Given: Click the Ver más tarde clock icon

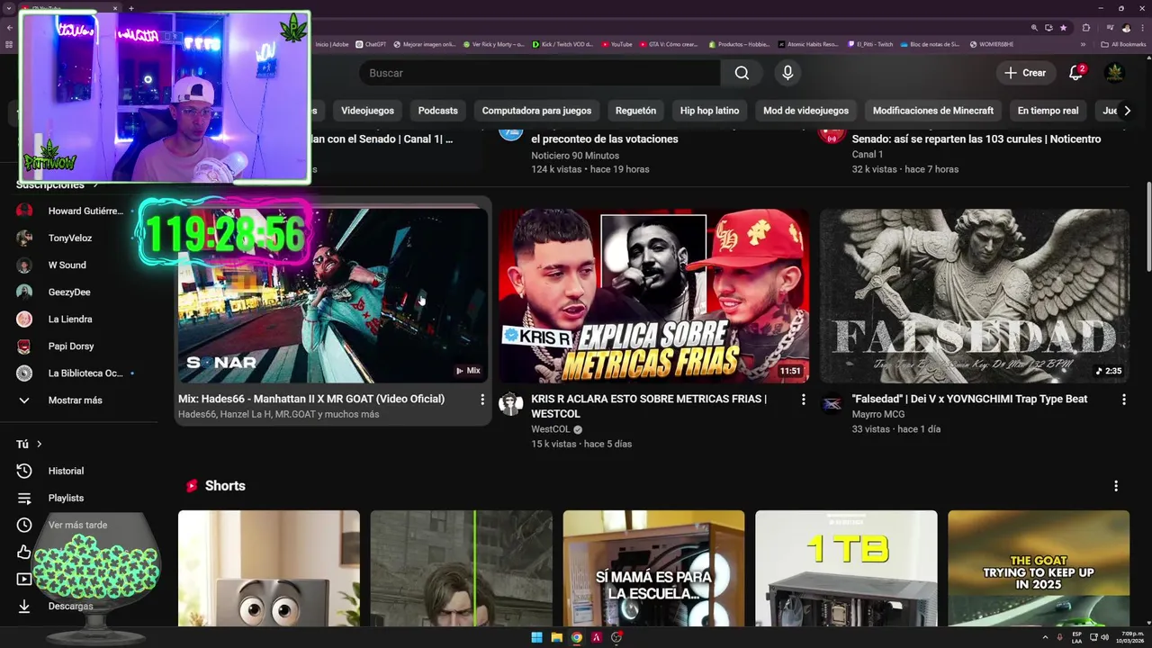Looking at the screenshot, I should point(24,525).
